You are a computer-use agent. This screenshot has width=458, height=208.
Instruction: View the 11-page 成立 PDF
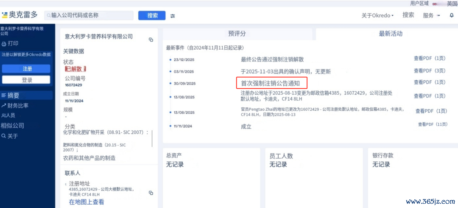pyautogui.click(x=433, y=124)
